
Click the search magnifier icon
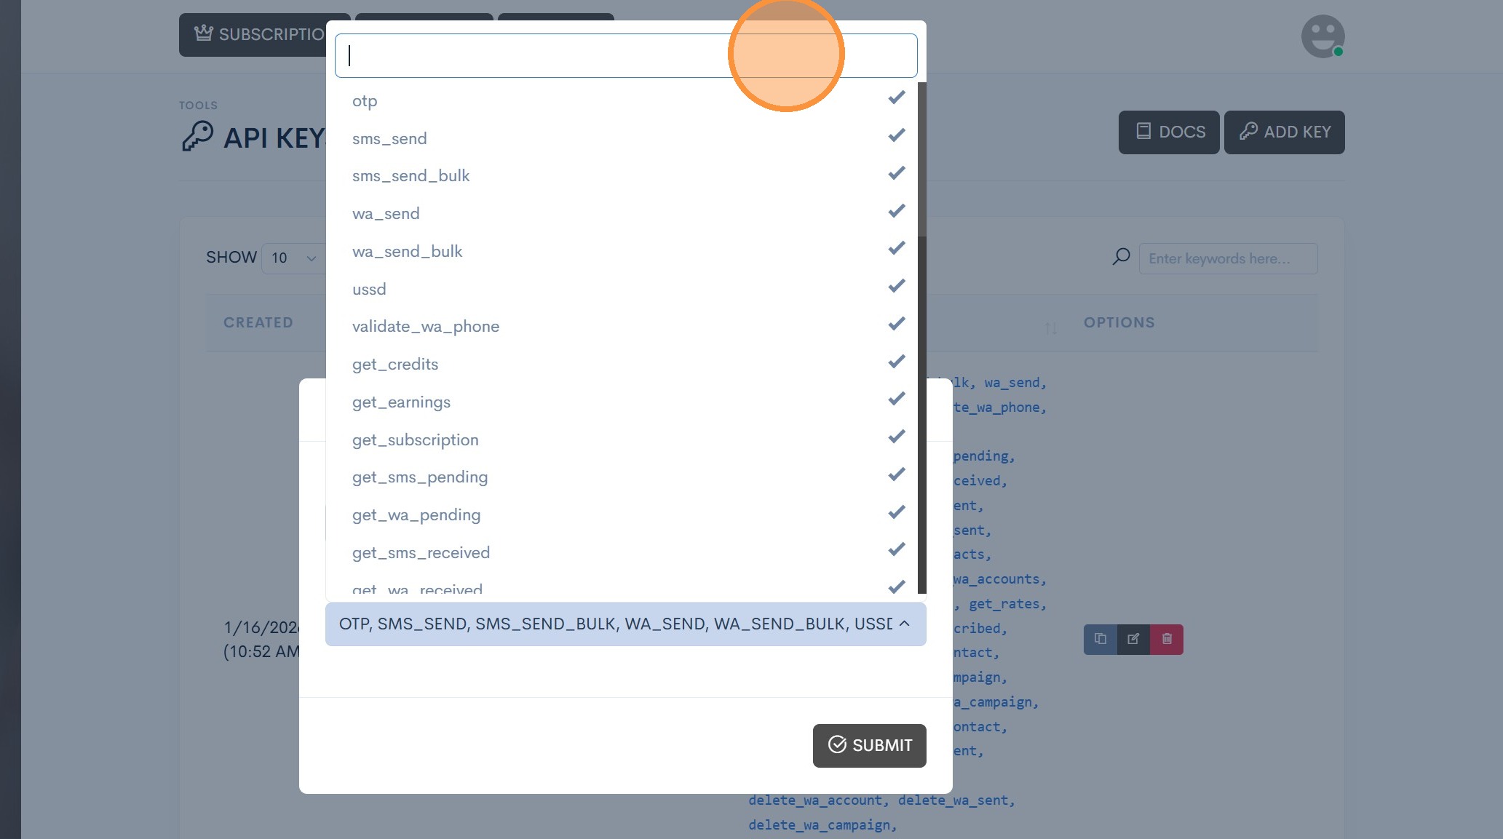1121,257
